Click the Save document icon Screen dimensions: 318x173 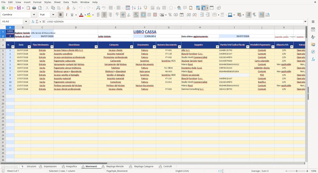tap(19, 8)
